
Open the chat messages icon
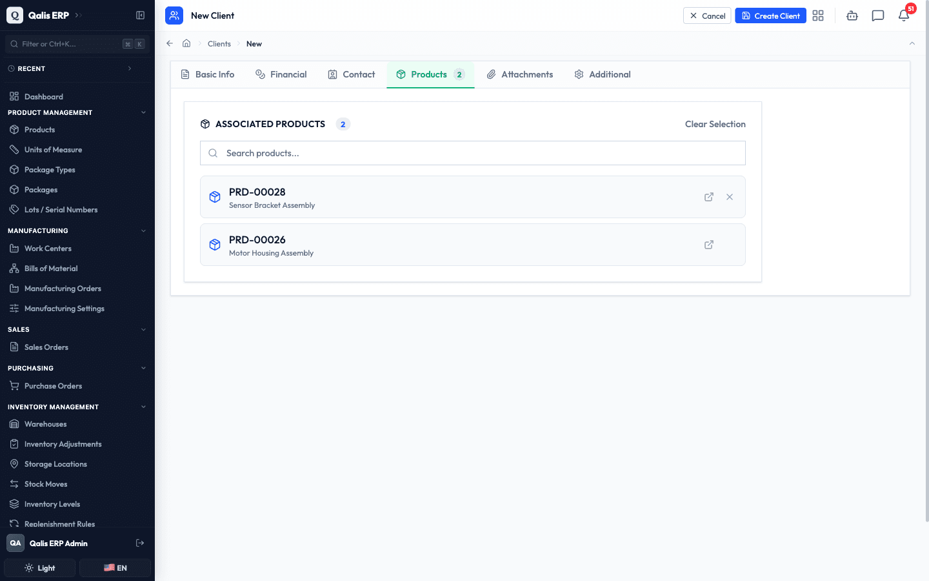[878, 15]
